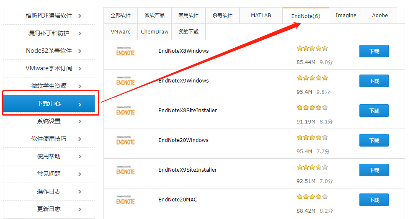This screenshot has width=408, height=219.
Task: Open VMware学术订阅 sidebar item
Action: click(49, 68)
